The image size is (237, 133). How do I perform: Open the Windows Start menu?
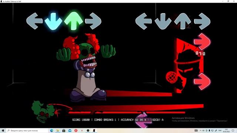tap(3, 130)
